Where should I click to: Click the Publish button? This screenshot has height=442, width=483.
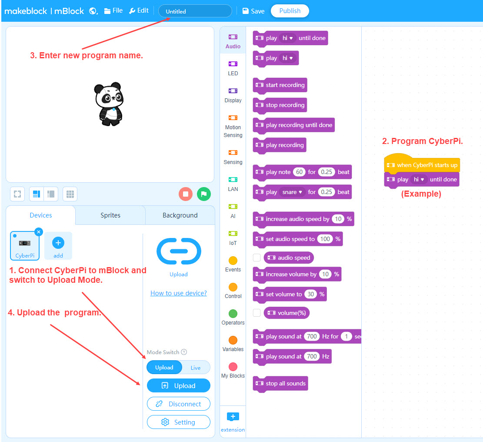290,11
